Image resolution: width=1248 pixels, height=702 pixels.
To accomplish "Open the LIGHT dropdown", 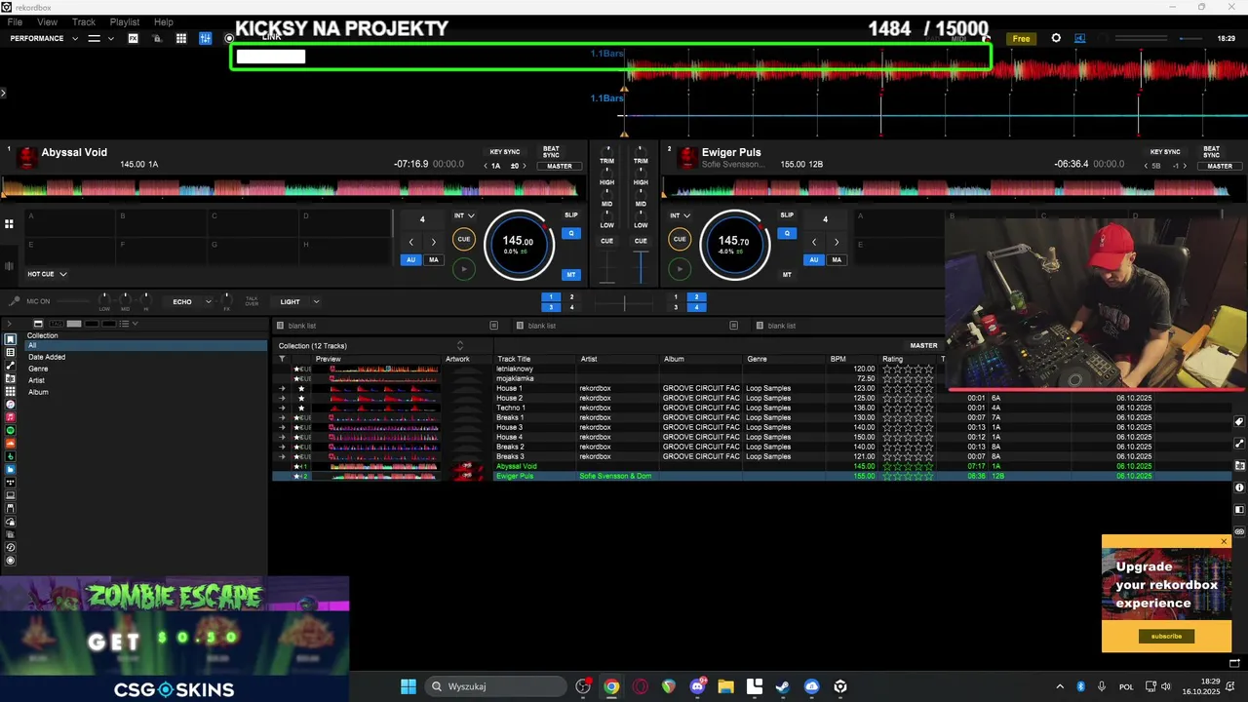I will point(298,301).
